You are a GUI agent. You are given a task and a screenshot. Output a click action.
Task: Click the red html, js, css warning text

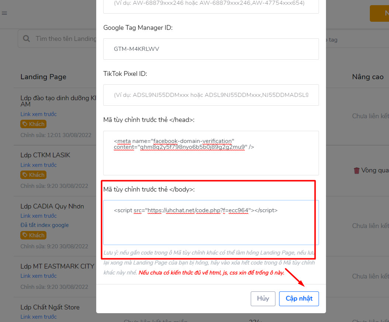[211, 273]
